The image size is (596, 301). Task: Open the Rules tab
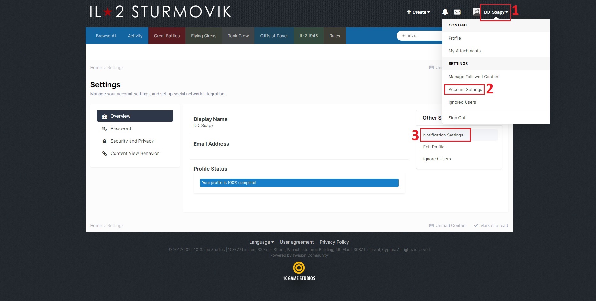(x=334, y=36)
